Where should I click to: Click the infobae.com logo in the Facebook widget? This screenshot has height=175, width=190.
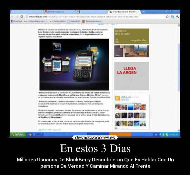[x=118, y=98]
